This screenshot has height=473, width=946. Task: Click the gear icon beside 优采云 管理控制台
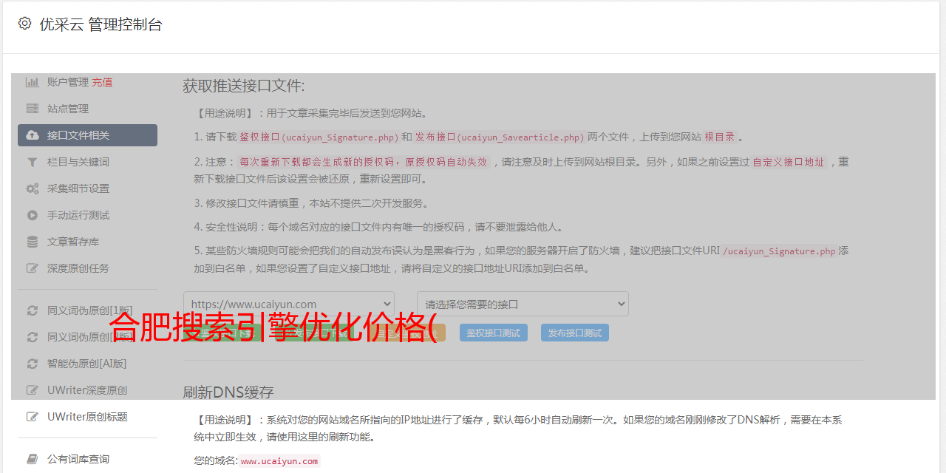click(x=24, y=24)
